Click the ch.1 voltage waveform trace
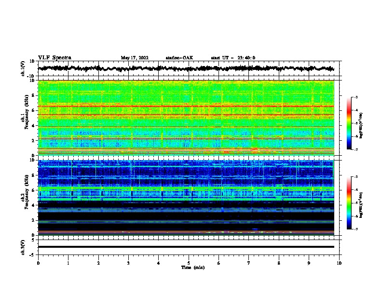 pos(186,68)
